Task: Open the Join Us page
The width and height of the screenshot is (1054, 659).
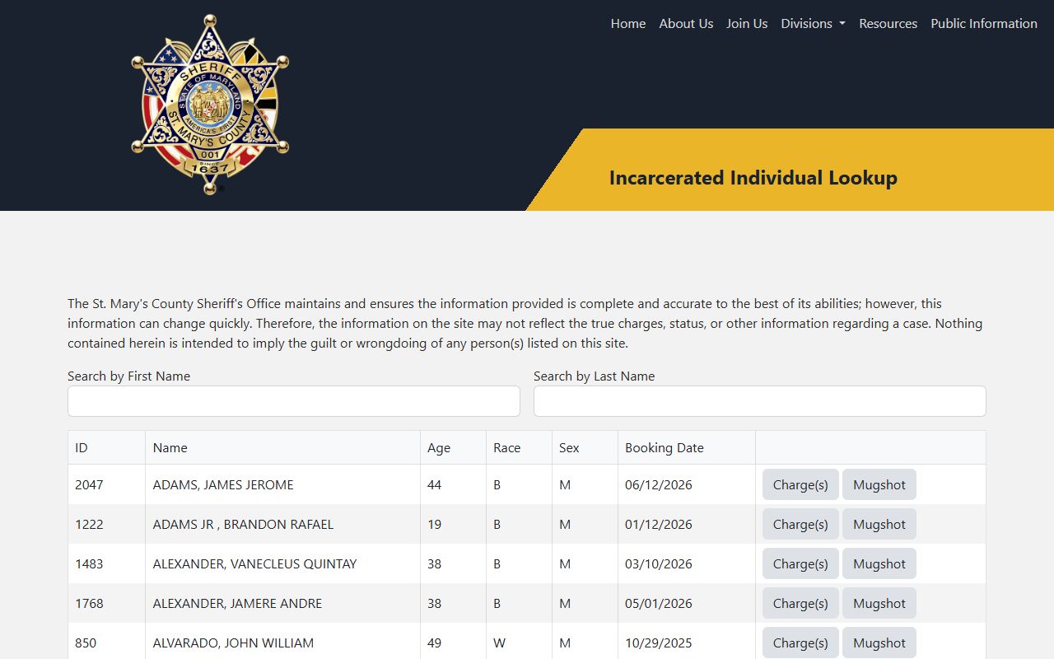Action: pos(747,24)
